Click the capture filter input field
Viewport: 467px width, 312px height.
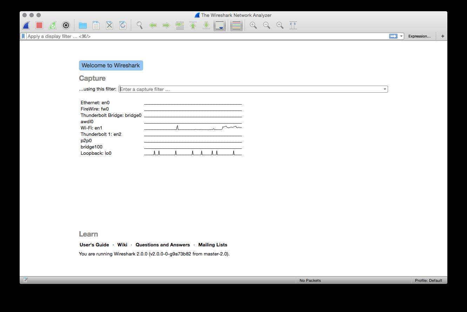click(251, 89)
